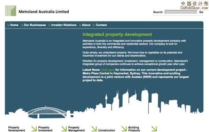Click the 'Integrated property development' heading

(117, 34)
